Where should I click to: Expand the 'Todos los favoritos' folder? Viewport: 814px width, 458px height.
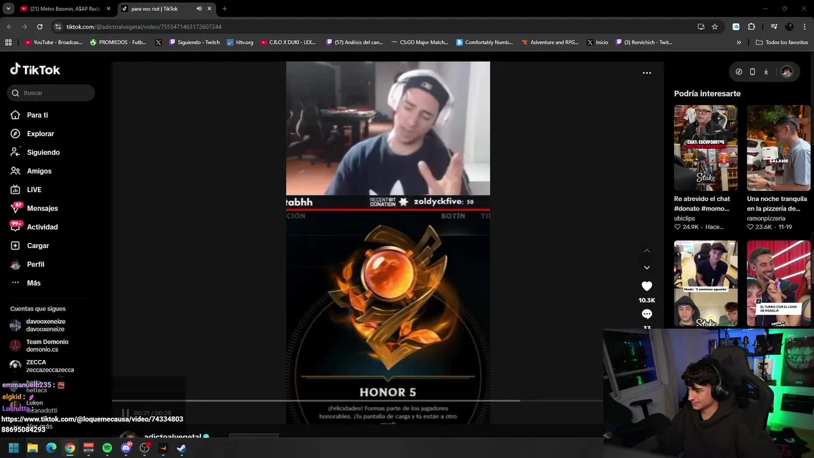pyautogui.click(x=782, y=43)
